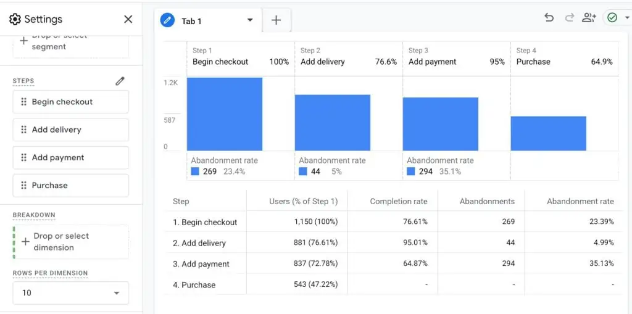Click the green checkmark status icon
This screenshot has width=632, height=314.
[612, 18]
